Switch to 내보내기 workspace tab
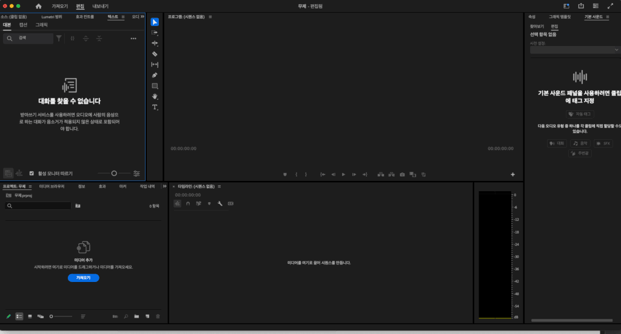Screen dimensions: 621x334 point(100,6)
